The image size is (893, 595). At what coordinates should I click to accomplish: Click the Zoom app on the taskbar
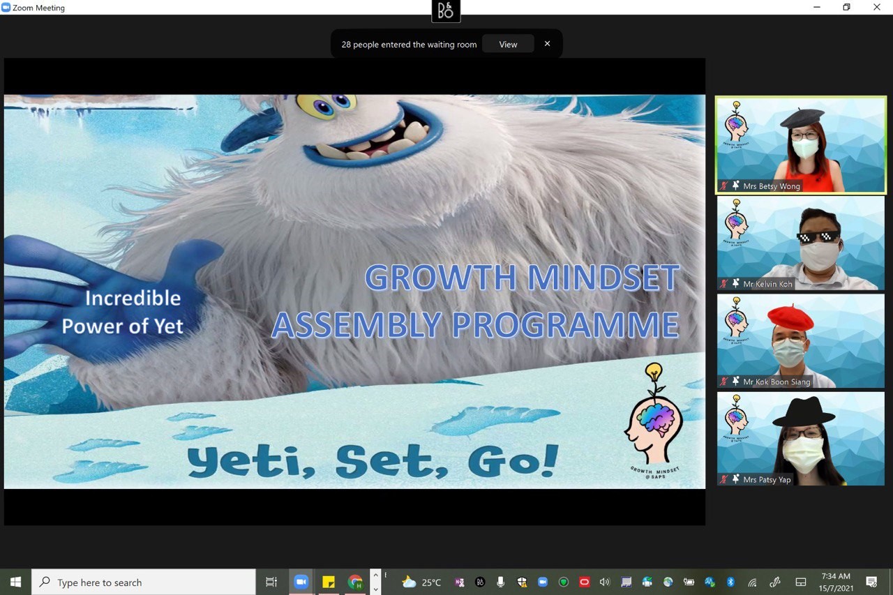[301, 582]
